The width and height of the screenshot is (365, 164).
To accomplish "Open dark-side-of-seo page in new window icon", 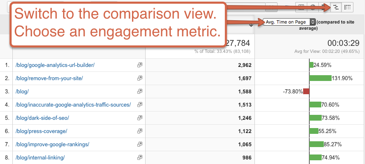I will tap(140, 118).
